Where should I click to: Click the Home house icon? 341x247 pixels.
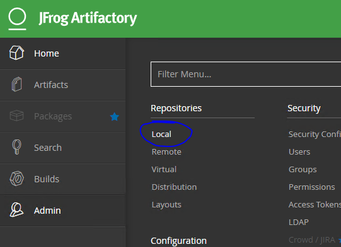[x=16, y=53]
